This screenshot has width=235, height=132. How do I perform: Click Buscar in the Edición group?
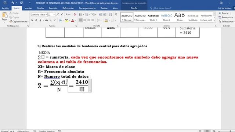point(225,13)
